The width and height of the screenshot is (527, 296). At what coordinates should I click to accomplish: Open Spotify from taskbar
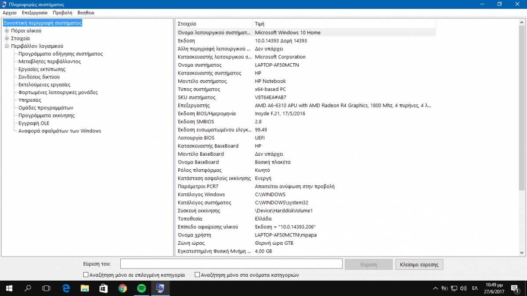141,288
